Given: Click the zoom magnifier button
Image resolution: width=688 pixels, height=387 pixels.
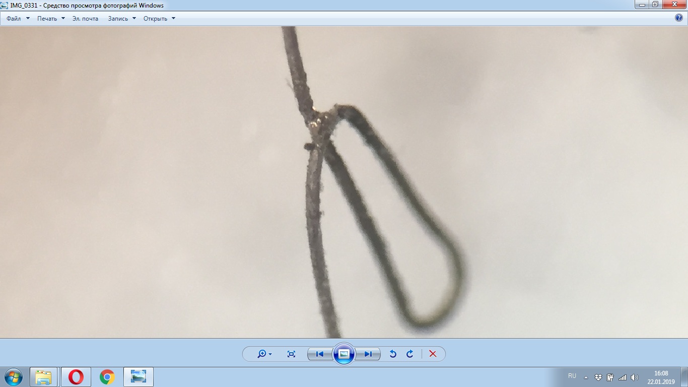Looking at the screenshot, I should pos(261,354).
